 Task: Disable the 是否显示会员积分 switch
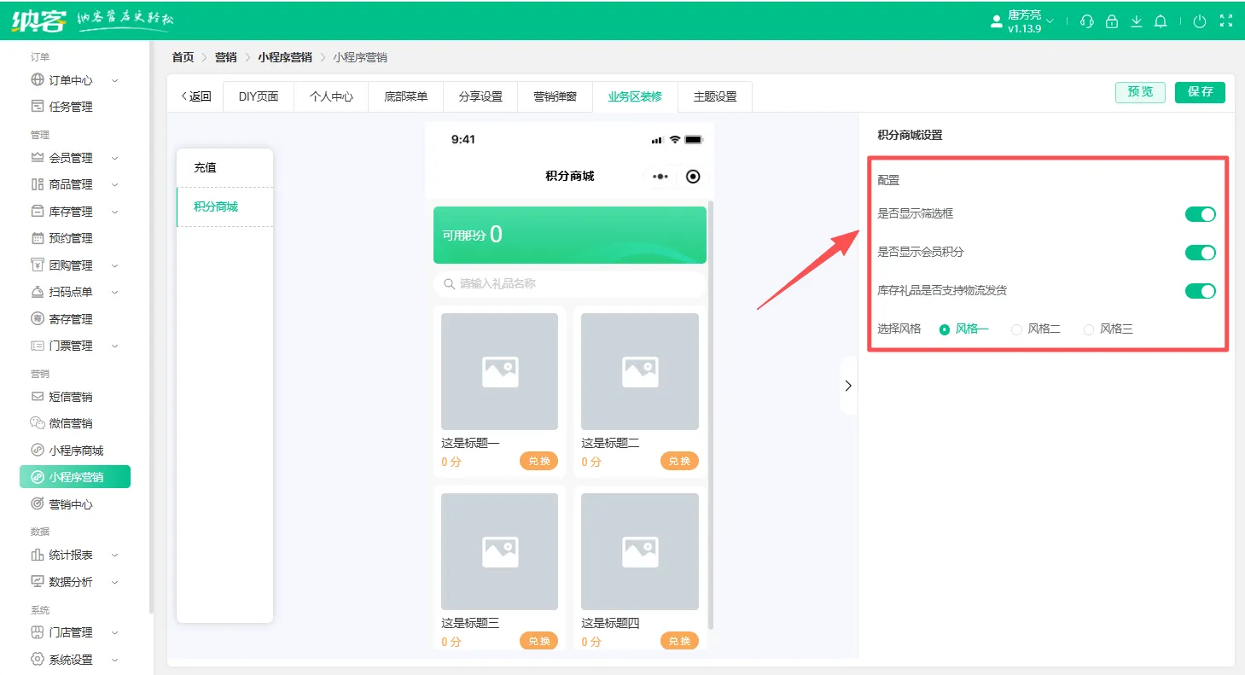tap(1200, 253)
